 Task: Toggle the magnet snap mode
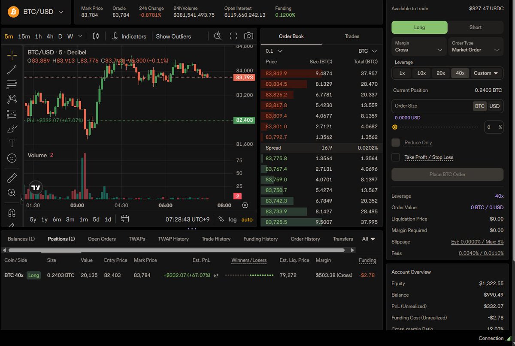click(12, 213)
